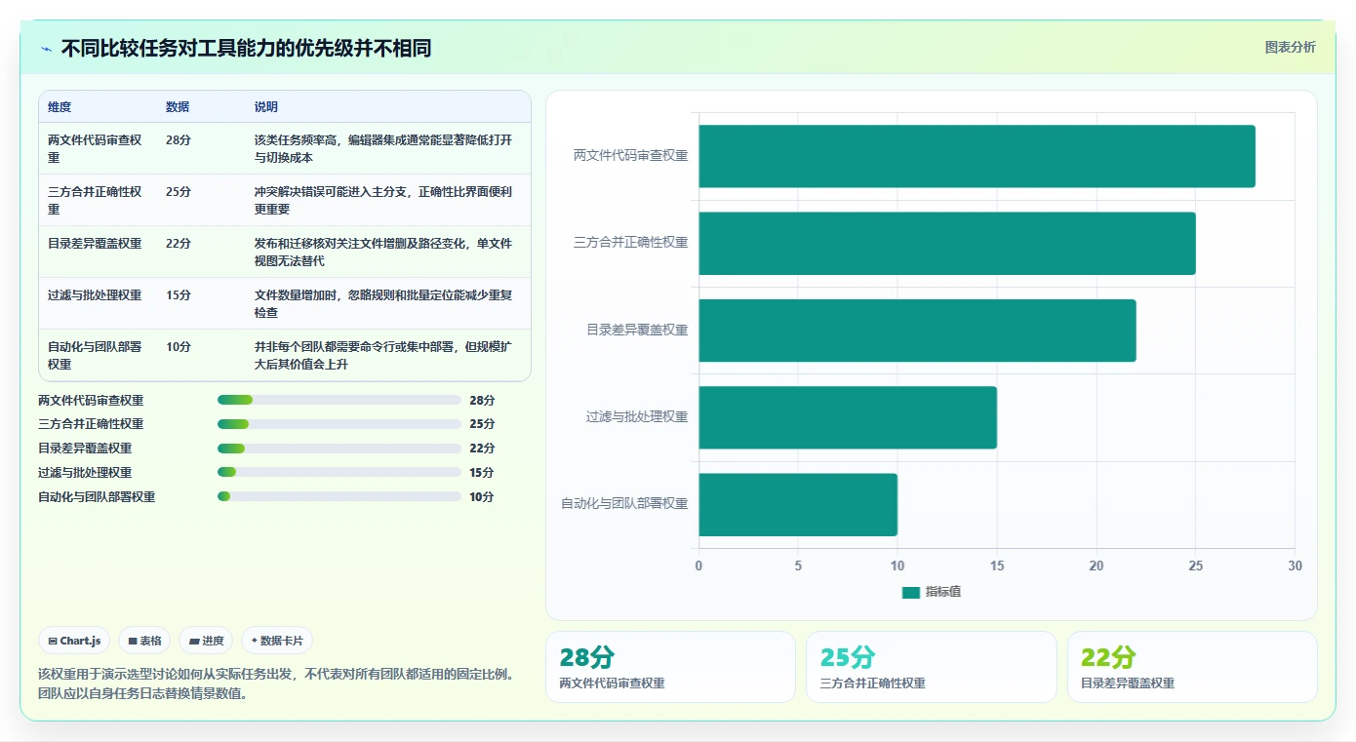
Task: Click the chart bar for 两文件代码审查权重
Action: pos(977,156)
